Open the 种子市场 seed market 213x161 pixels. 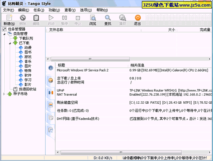(20, 94)
